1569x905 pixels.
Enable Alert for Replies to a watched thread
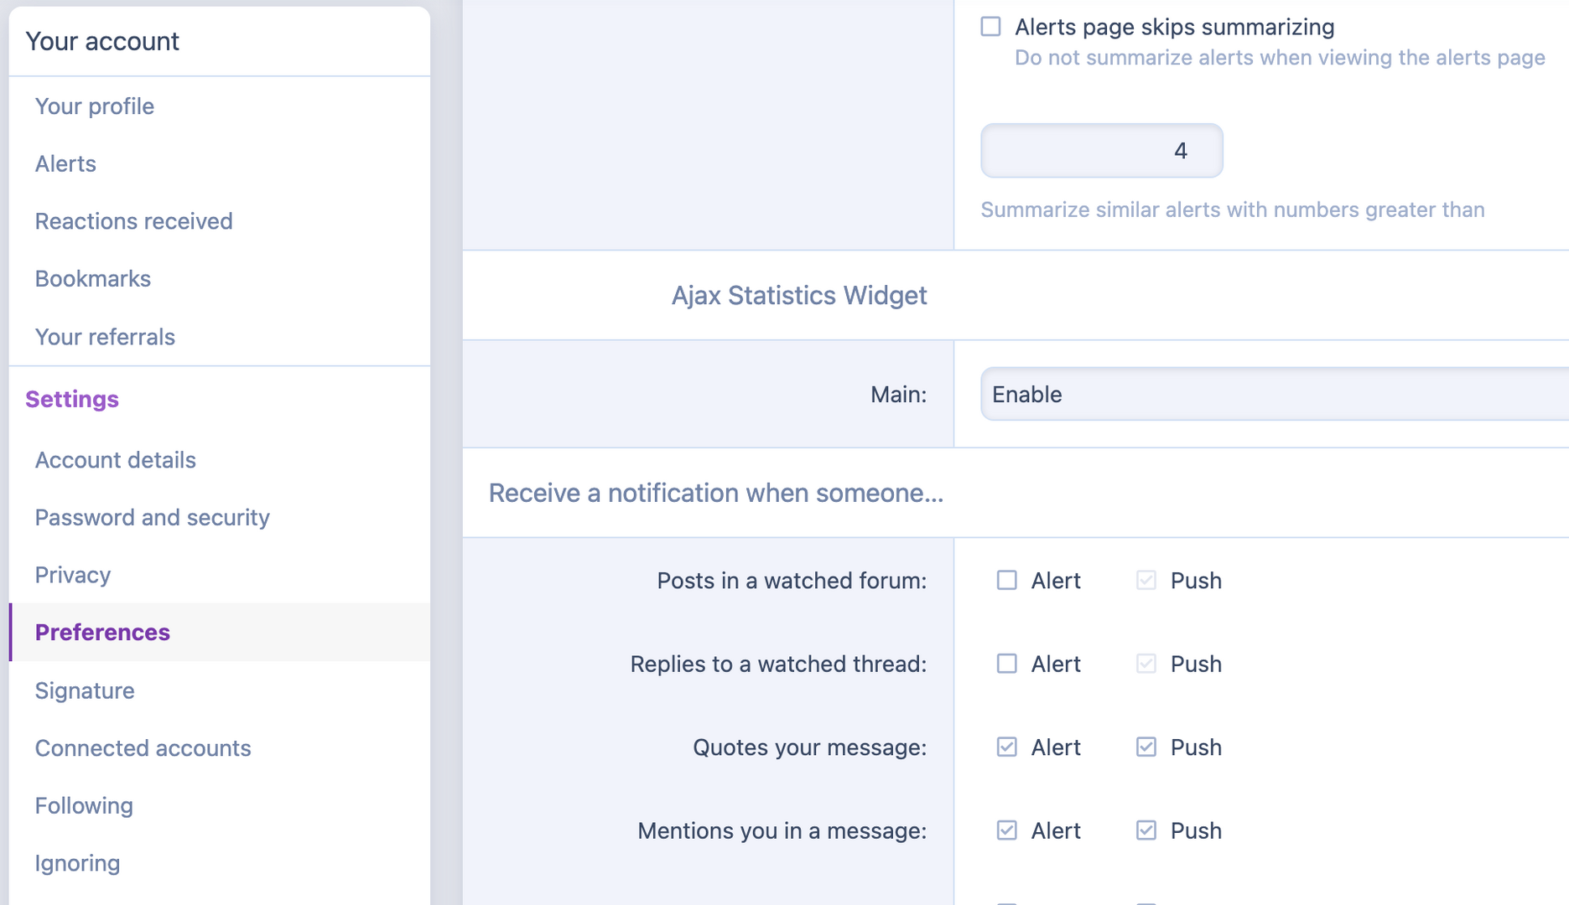(x=1006, y=664)
